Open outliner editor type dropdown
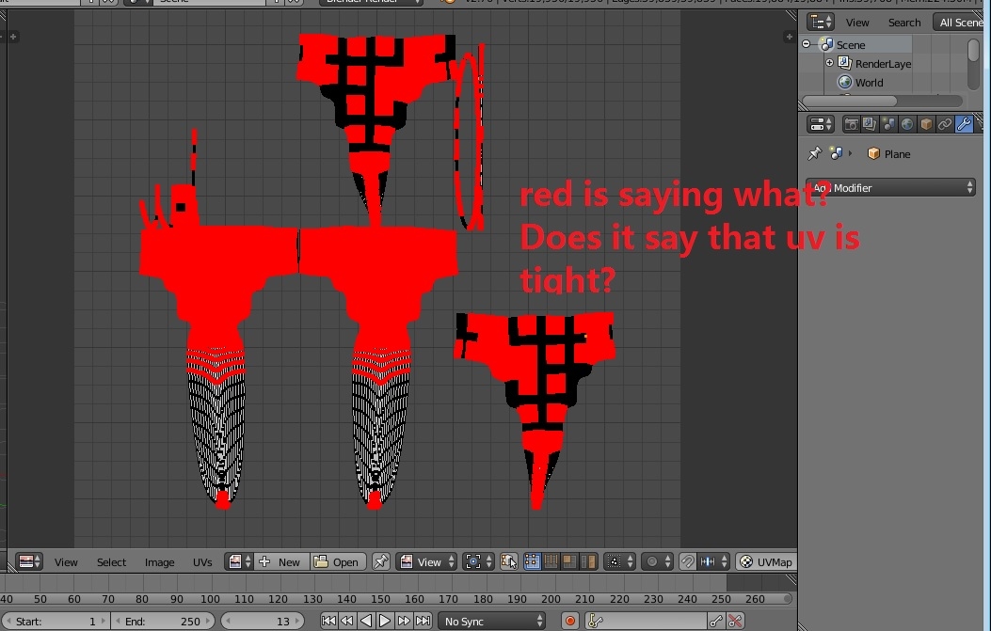Viewport: 991px width, 631px height. click(x=821, y=23)
